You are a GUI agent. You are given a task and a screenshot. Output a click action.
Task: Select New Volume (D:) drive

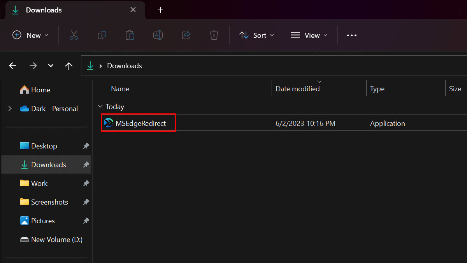coord(56,240)
